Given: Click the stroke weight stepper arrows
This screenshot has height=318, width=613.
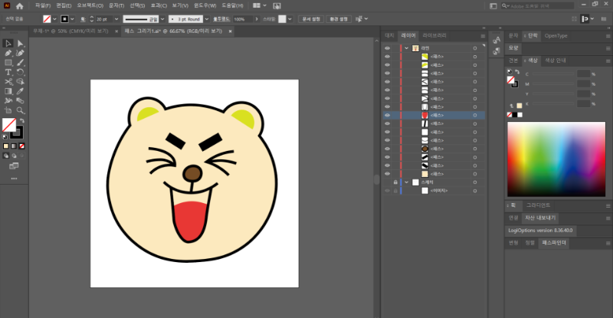Looking at the screenshot, I should click(92, 19).
